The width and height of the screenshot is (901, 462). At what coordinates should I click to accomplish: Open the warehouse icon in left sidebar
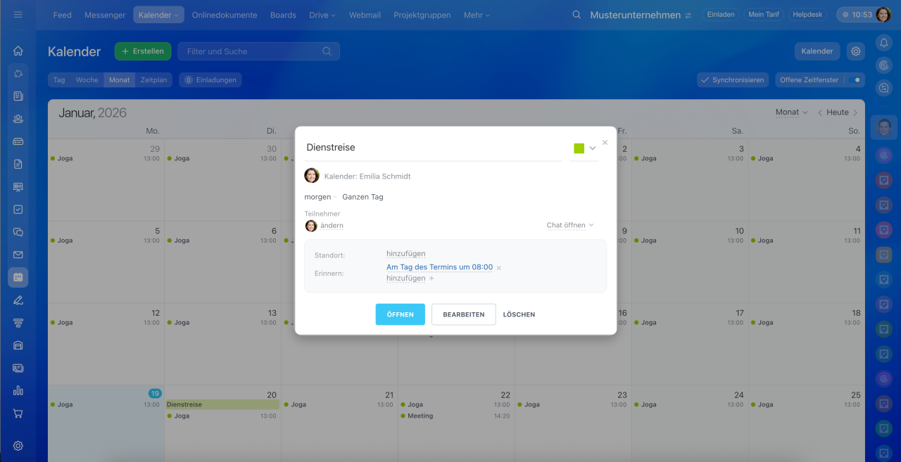click(18, 345)
